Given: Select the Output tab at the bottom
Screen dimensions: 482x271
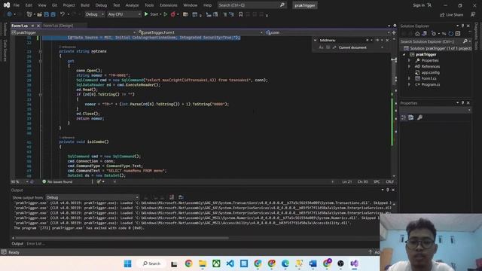Looking at the screenshot, I should (17, 244).
